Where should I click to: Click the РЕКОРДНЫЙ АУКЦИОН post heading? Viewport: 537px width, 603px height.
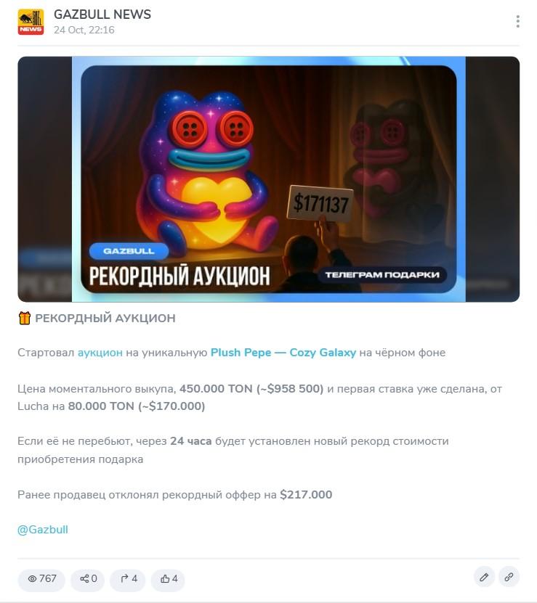[105, 318]
